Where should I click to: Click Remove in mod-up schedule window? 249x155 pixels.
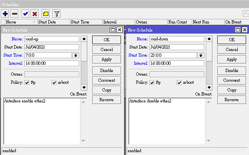(x=106, y=100)
